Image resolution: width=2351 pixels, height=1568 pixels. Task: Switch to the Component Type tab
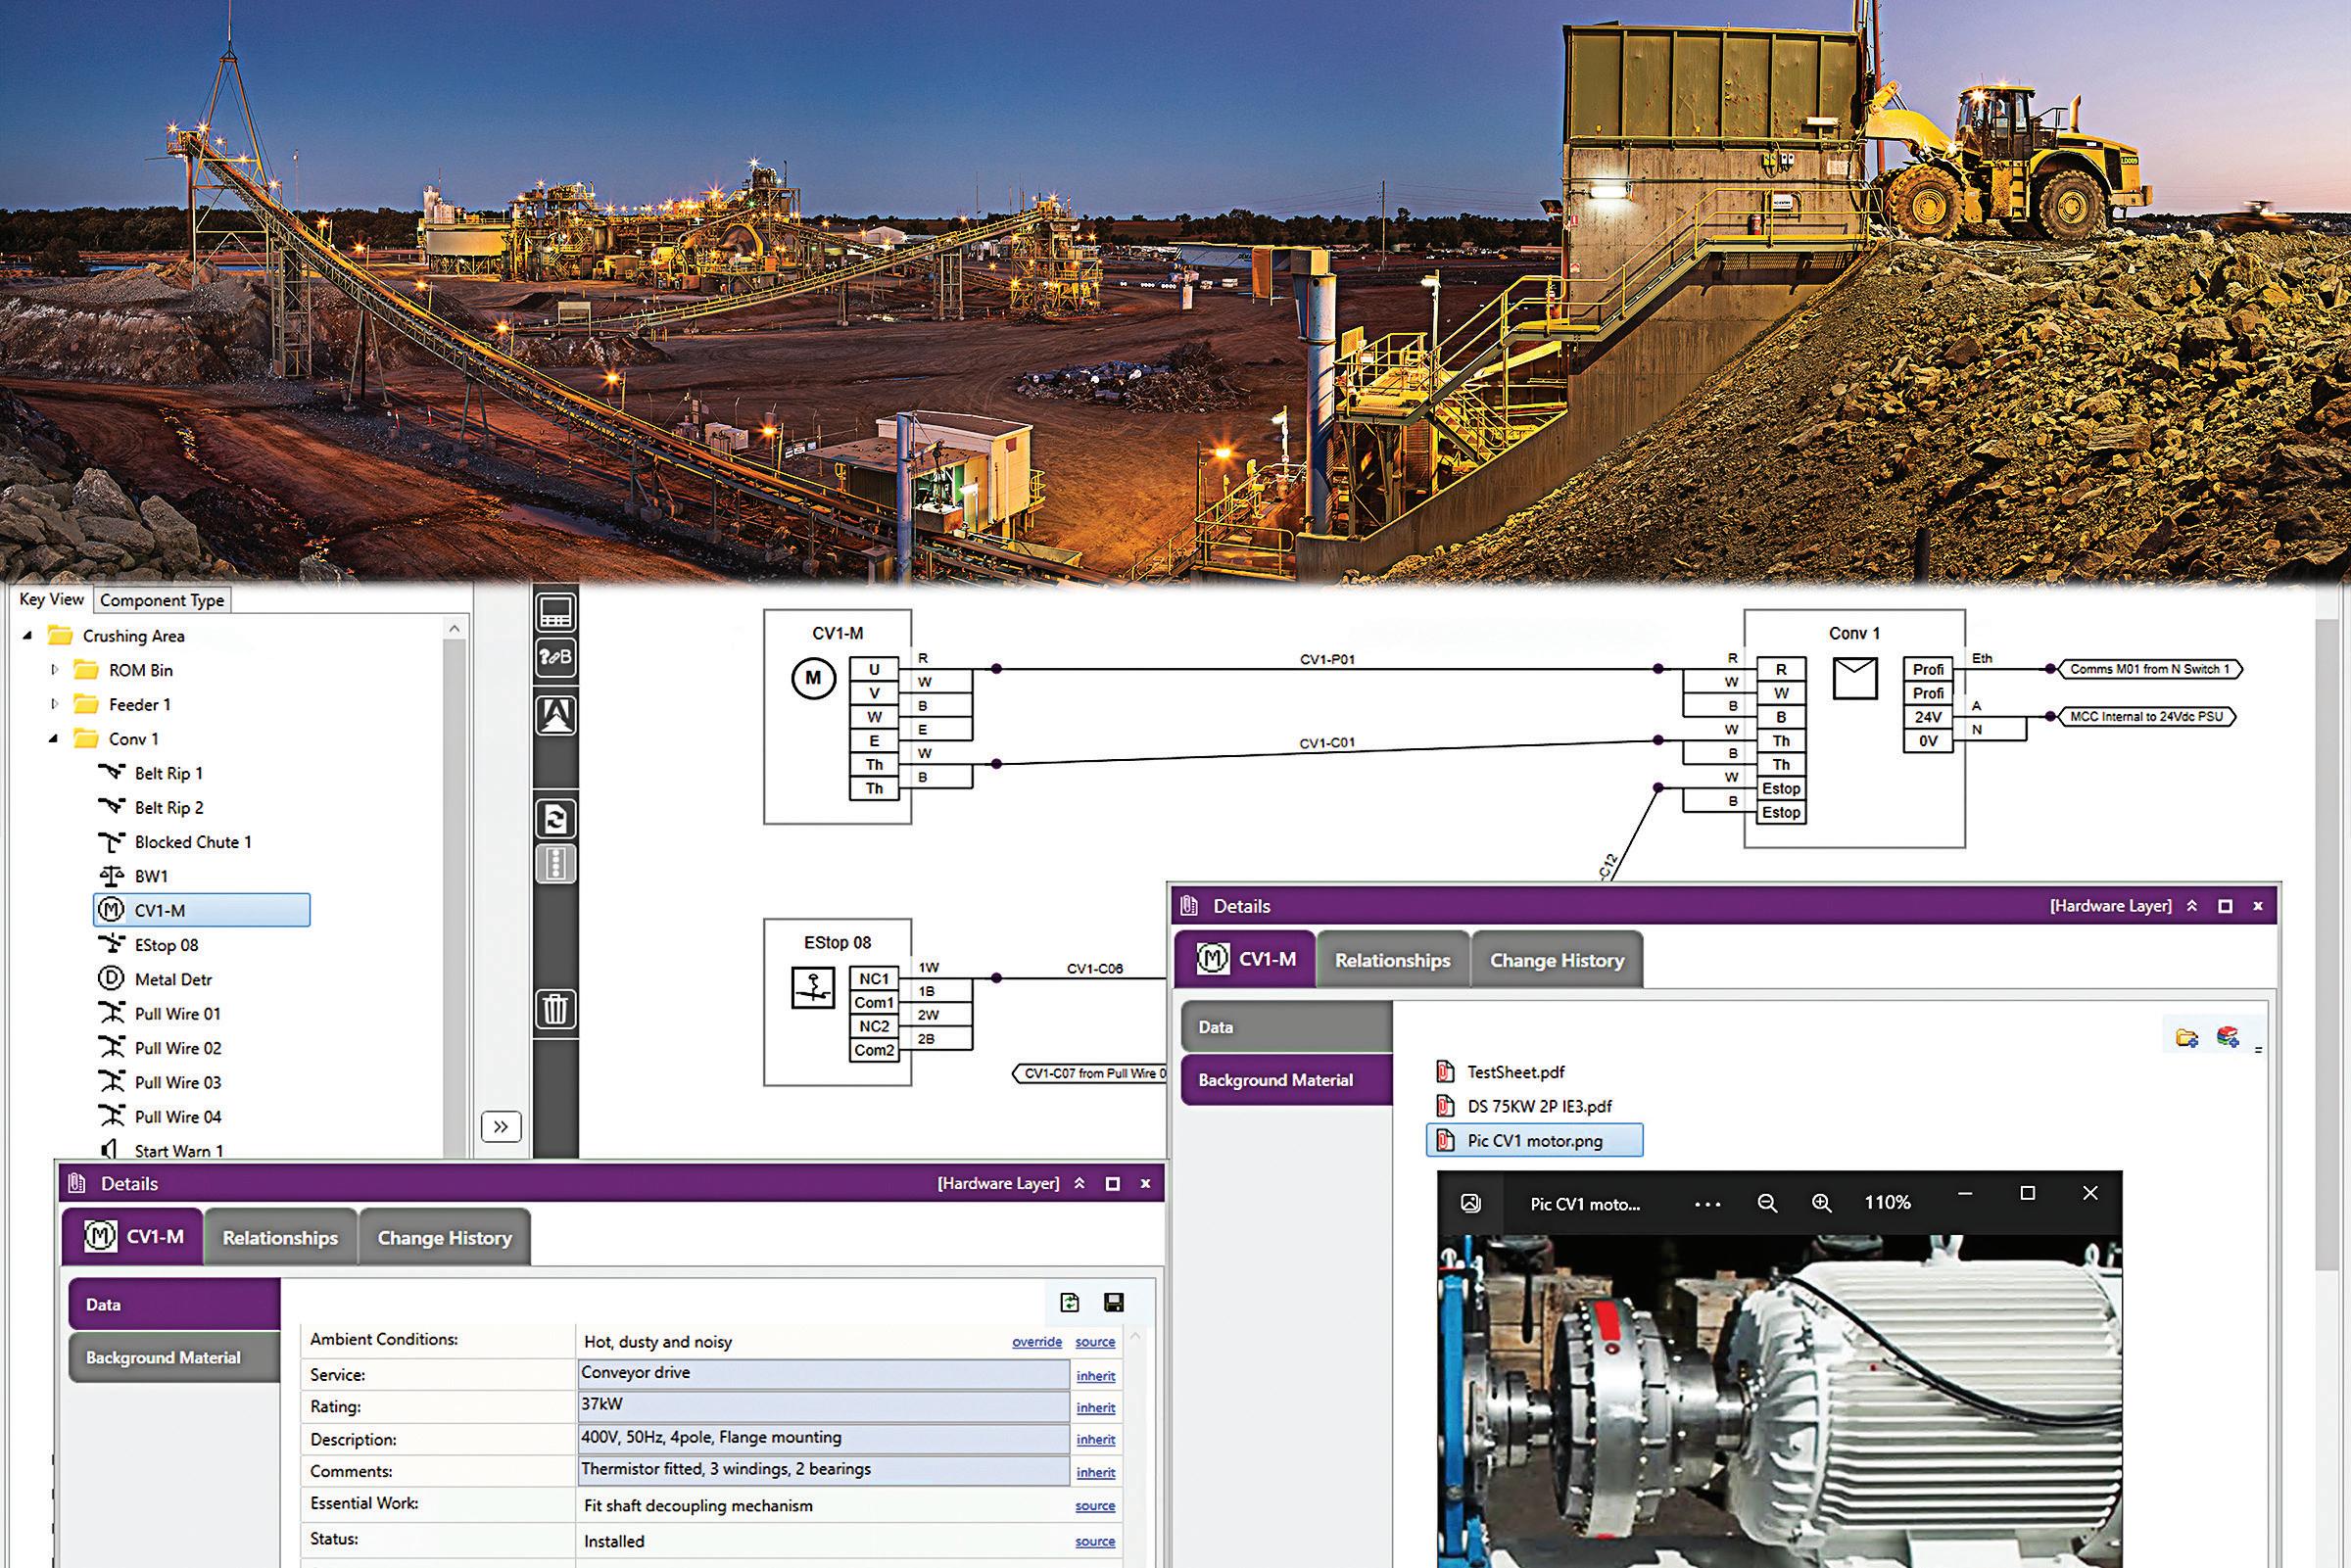pos(162,600)
